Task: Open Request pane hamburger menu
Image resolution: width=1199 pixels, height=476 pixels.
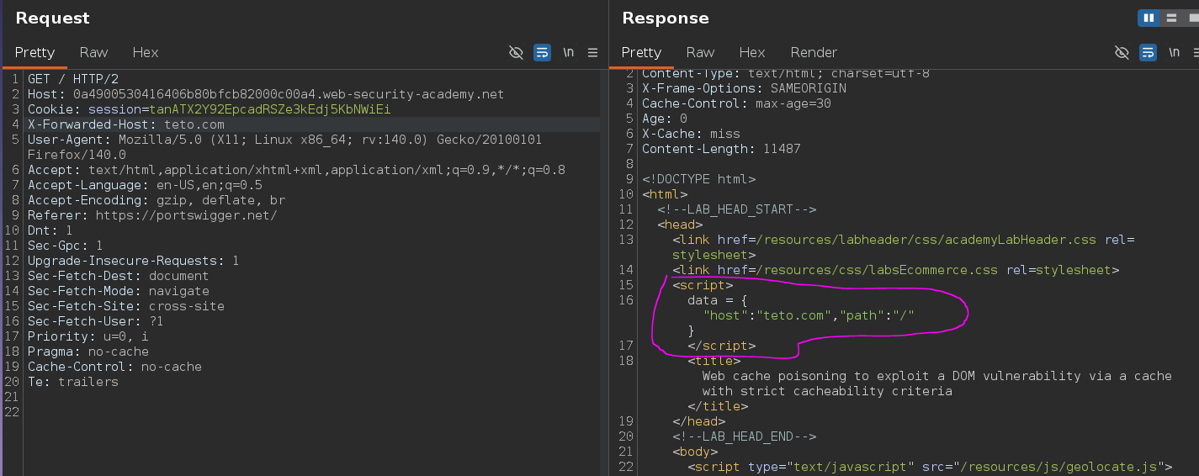Action: pos(593,52)
